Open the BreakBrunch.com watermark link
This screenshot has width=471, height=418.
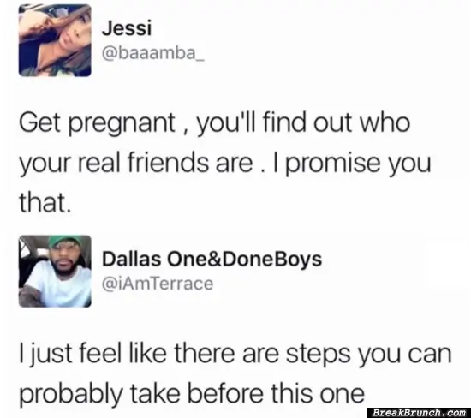point(419,413)
